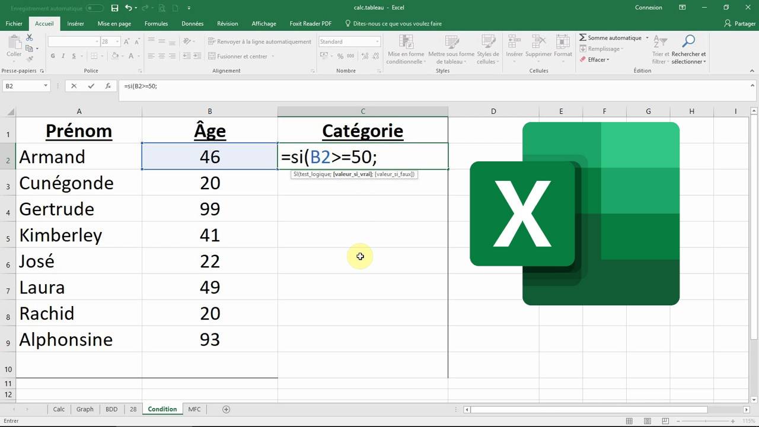The width and height of the screenshot is (759, 427).
Task: Open the Révision ribbon tab
Action: click(x=228, y=24)
